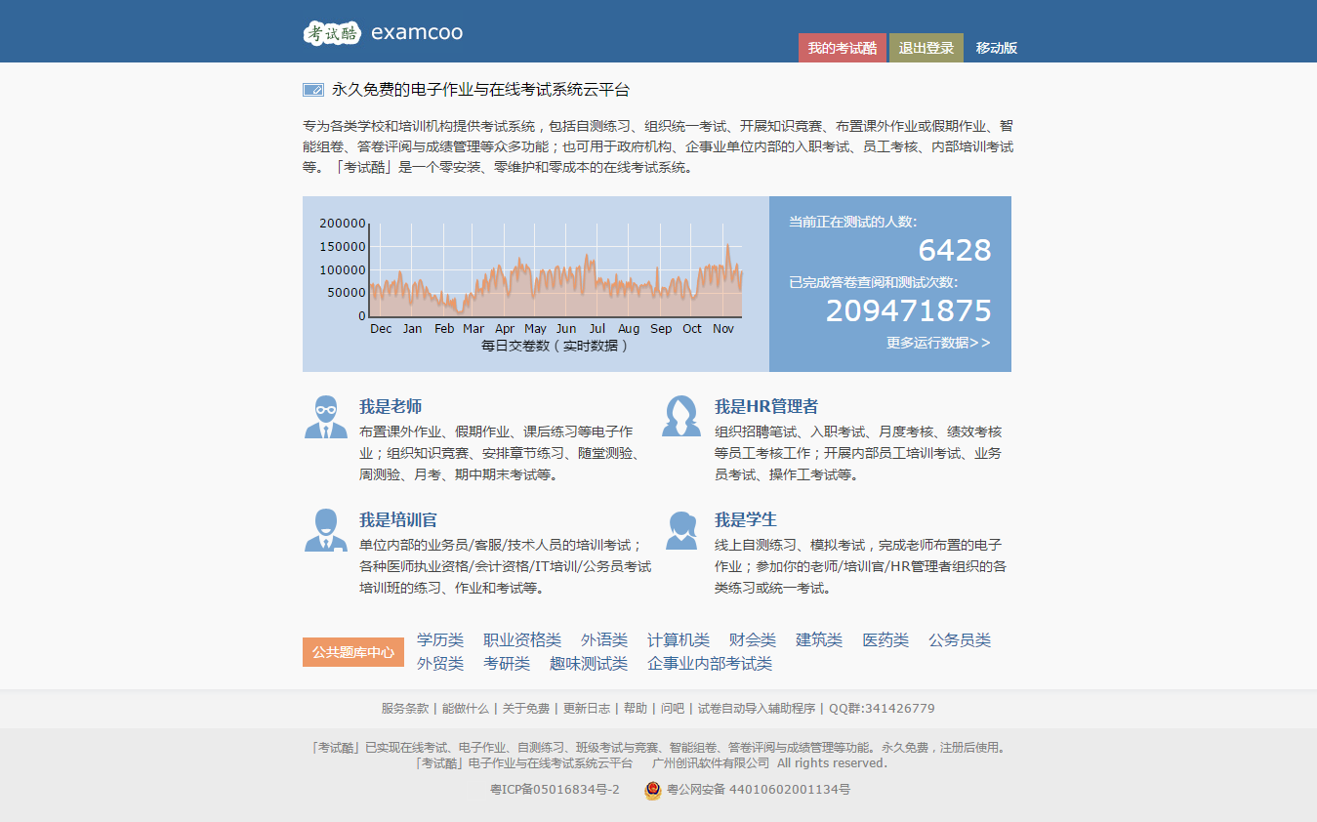
Task: Click the 209471875 completed tests count
Action: [x=909, y=311]
